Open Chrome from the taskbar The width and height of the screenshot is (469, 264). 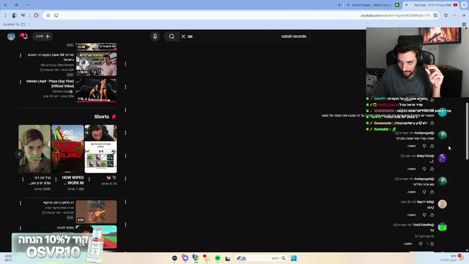(x=196, y=258)
